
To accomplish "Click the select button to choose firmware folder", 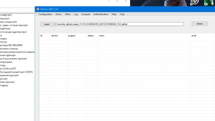I will click(x=47, y=24).
